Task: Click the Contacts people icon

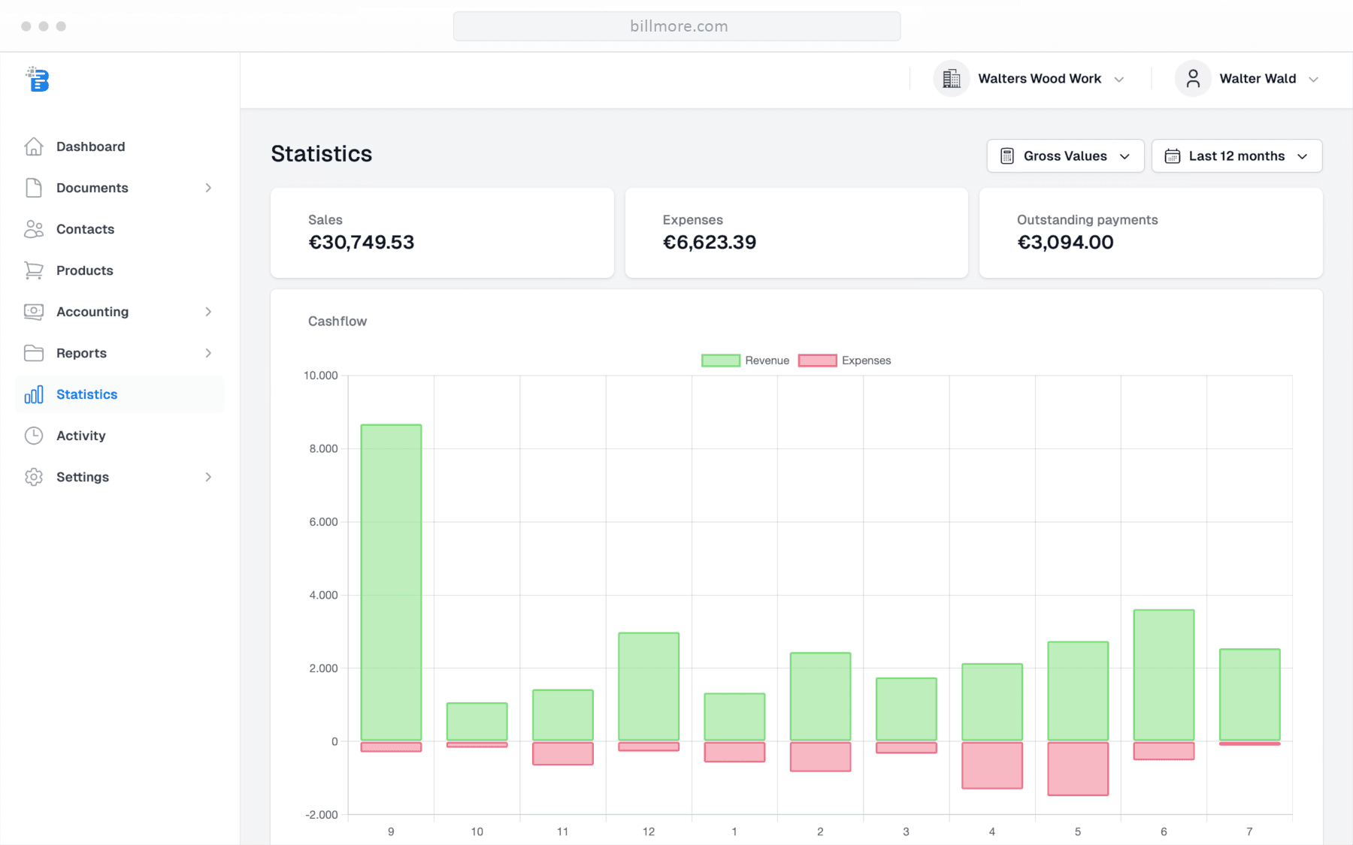Action: click(x=34, y=229)
